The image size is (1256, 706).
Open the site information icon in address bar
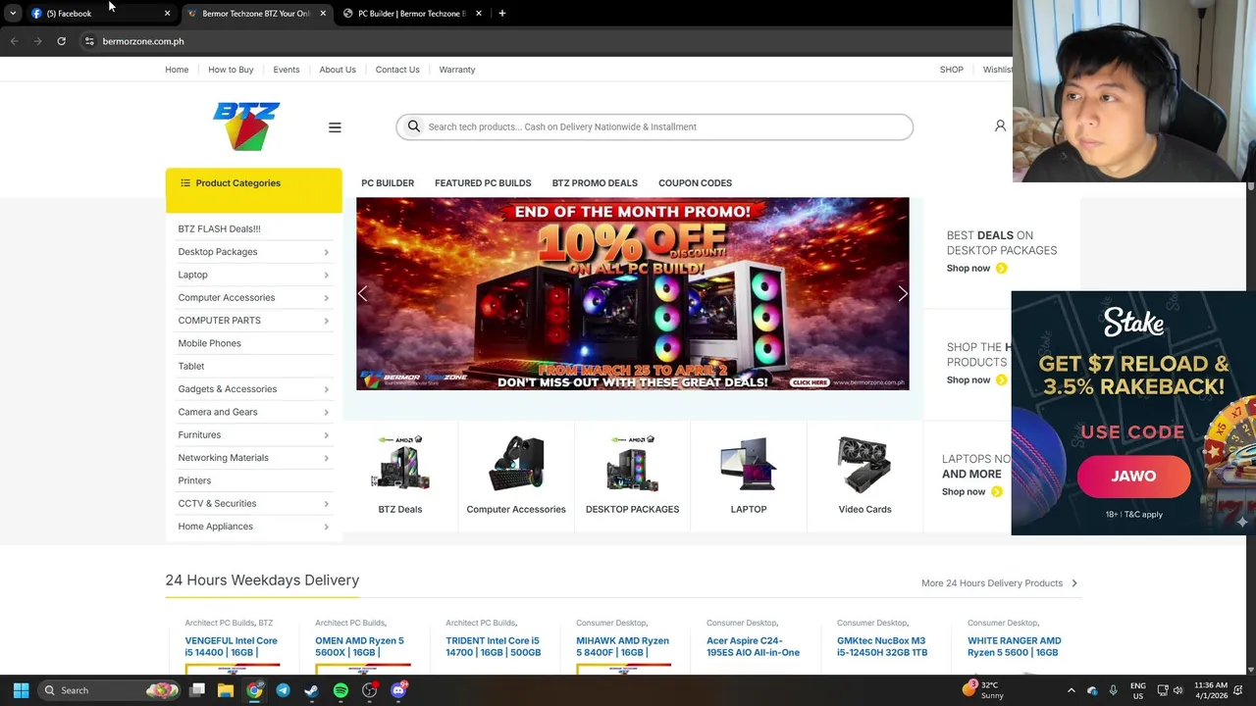(89, 41)
